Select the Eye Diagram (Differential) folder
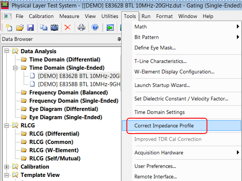This screenshot has height=181, width=242. pos(63,109)
